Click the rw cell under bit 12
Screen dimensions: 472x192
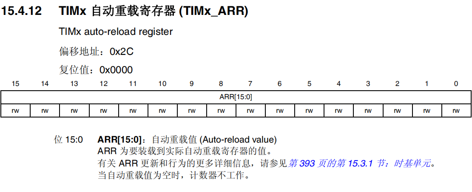pyautogui.click(x=104, y=111)
